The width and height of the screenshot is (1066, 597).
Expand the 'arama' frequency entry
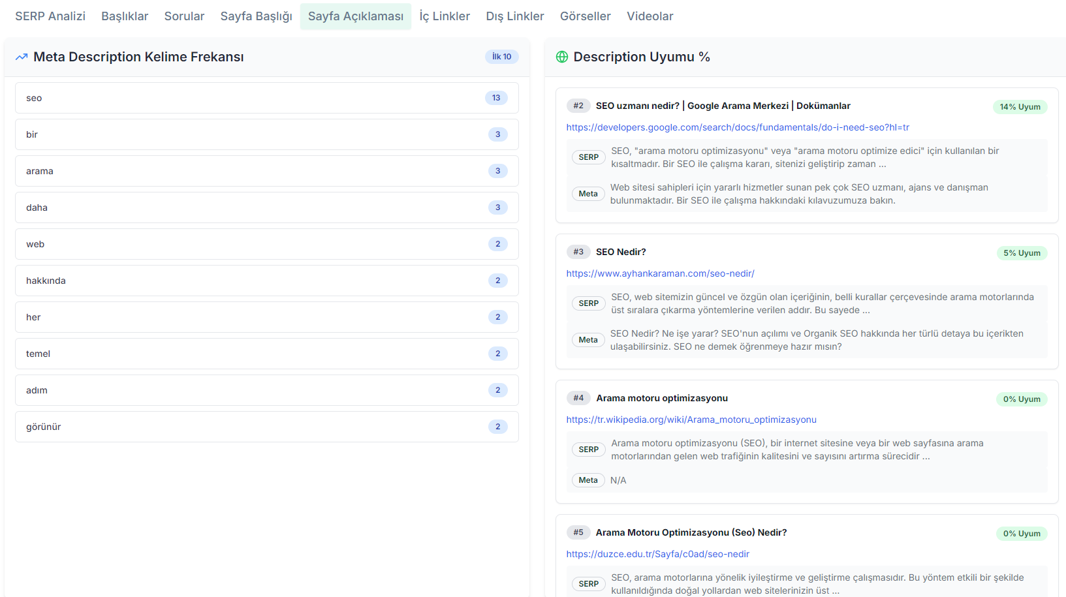pos(266,171)
